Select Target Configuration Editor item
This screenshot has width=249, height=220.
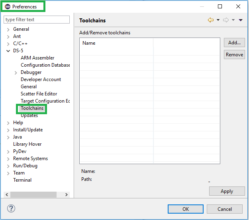pos(45,101)
